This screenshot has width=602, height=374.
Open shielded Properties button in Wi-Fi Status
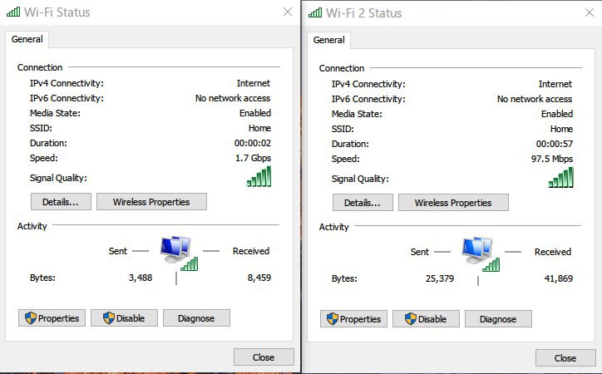pyautogui.click(x=52, y=318)
